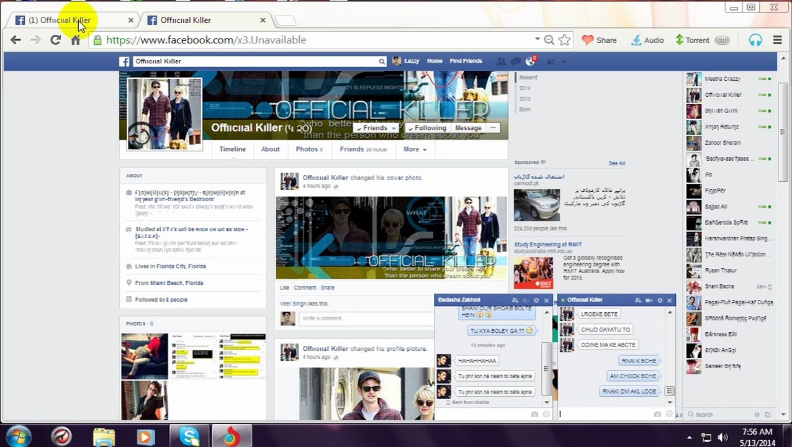Open the file explorer taskbar icon
Screen dimensions: 792x447
tap(104, 436)
